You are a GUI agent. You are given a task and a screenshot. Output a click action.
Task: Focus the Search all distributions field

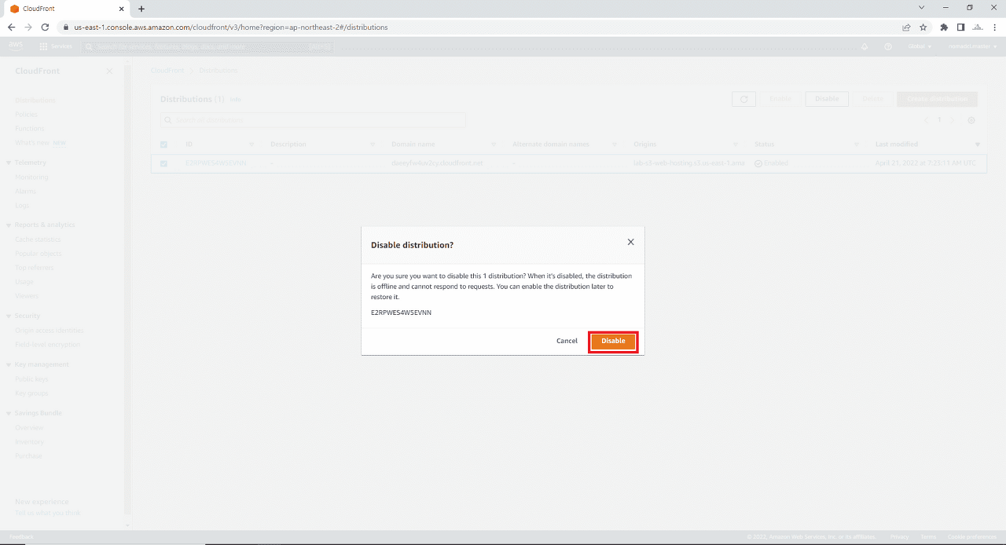(x=313, y=120)
